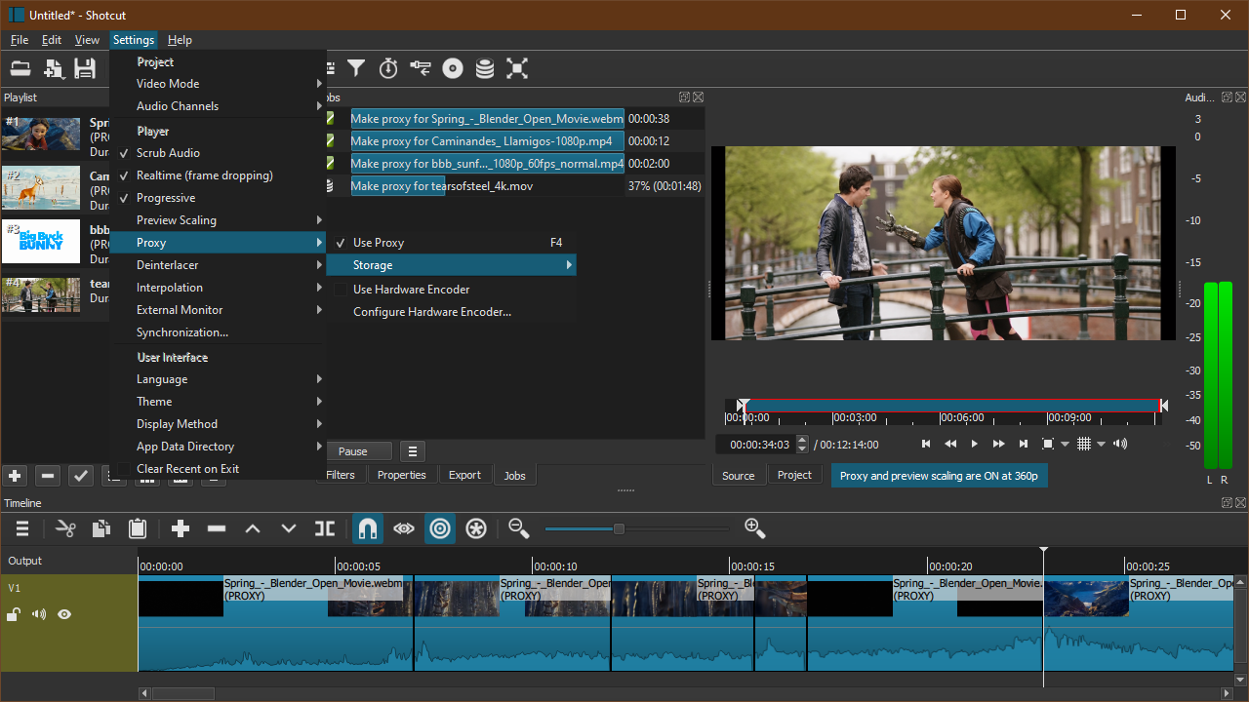Open the timeline hamburger menu icon
Image resolution: width=1249 pixels, height=702 pixels.
point(21,527)
